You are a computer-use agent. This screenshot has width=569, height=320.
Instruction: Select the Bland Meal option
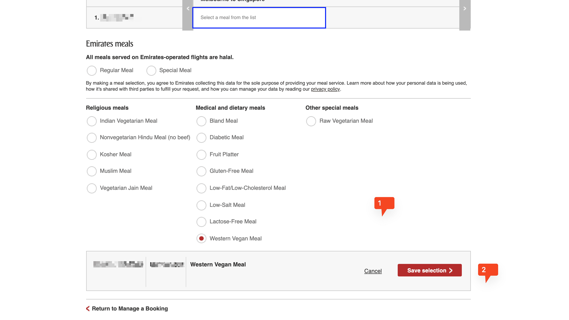tap(201, 121)
